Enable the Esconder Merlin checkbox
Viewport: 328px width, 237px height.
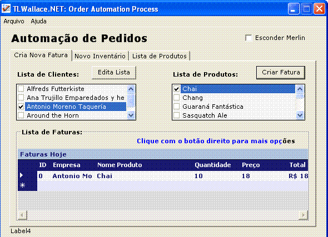pyautogui.click(x=249, y=38)
